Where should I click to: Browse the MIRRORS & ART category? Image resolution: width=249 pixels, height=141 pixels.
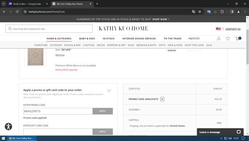116,45
